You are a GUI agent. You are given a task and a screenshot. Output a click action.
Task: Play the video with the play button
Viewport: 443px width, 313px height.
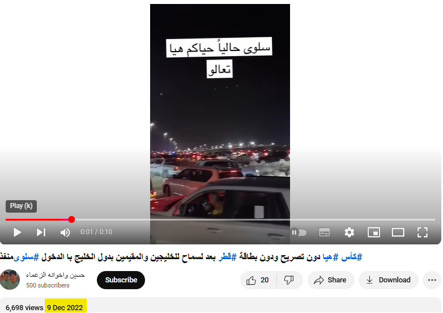[17, 232]
